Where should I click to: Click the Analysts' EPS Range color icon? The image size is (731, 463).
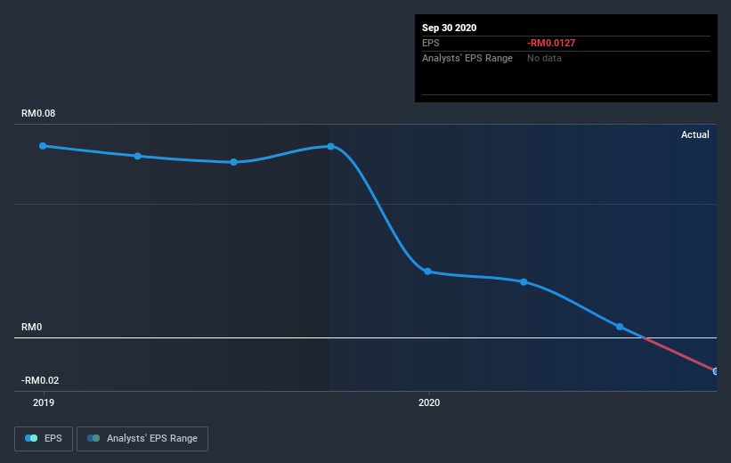(x=93, y=438)
